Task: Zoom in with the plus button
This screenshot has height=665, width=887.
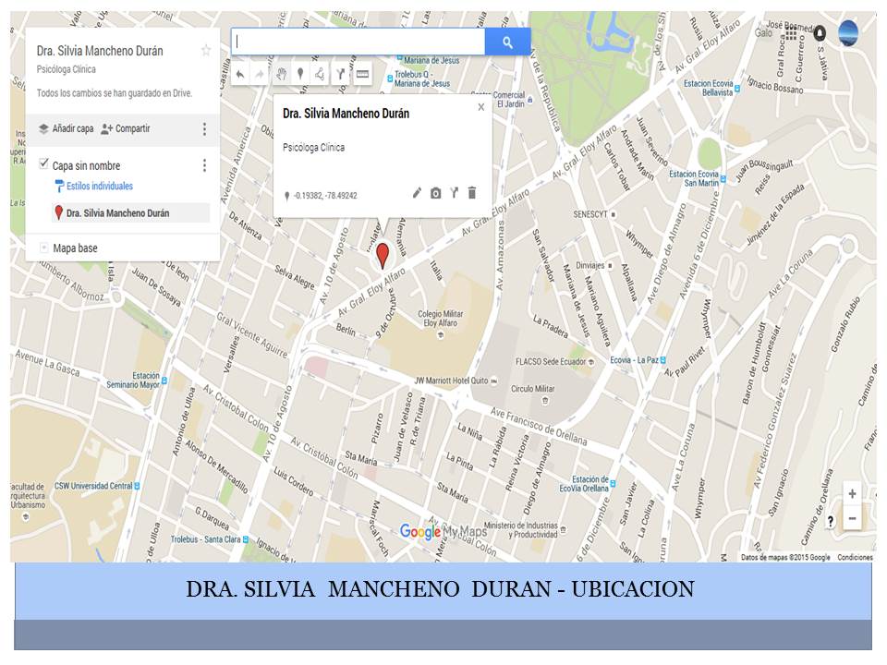Action: coord(852,494)
